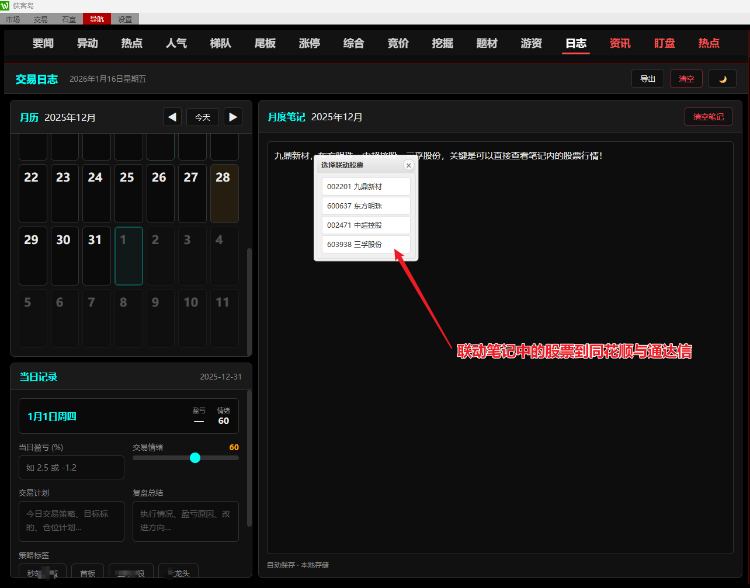Open the 涨停 navigation item
The height and width of the screenshot is (588, 750).
pyautogui.click(x=310, y=43)
